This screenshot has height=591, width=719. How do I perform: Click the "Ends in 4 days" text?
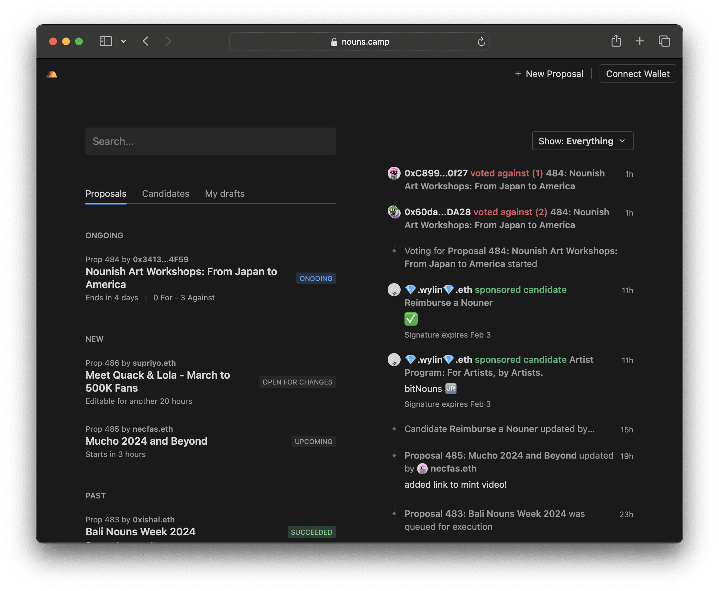pyautogui.click(x=112, y=297)
